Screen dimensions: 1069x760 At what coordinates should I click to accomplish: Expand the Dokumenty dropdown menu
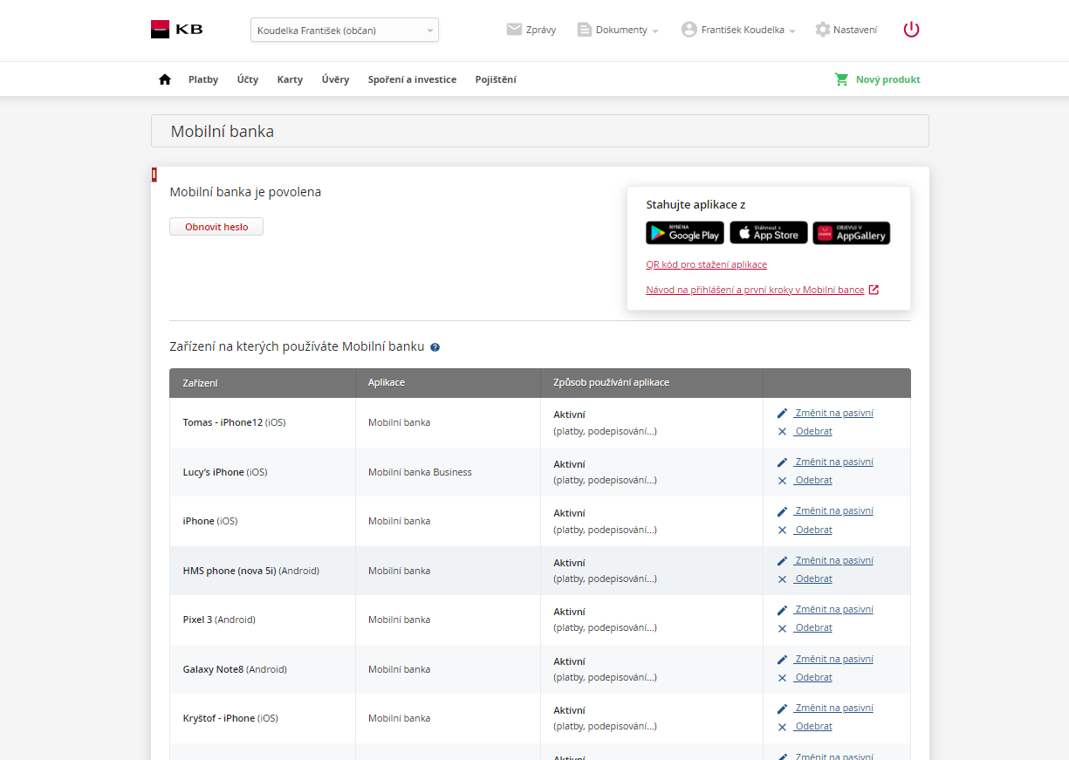[618, 30]
